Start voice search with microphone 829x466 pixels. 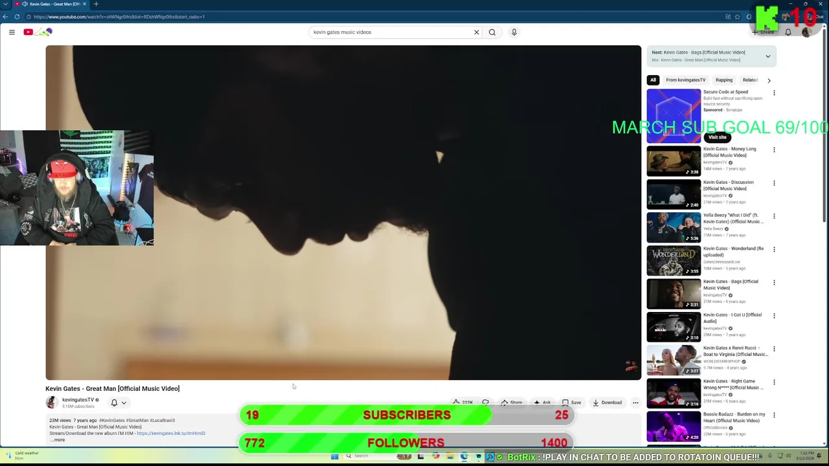click(x=514, y=32)
